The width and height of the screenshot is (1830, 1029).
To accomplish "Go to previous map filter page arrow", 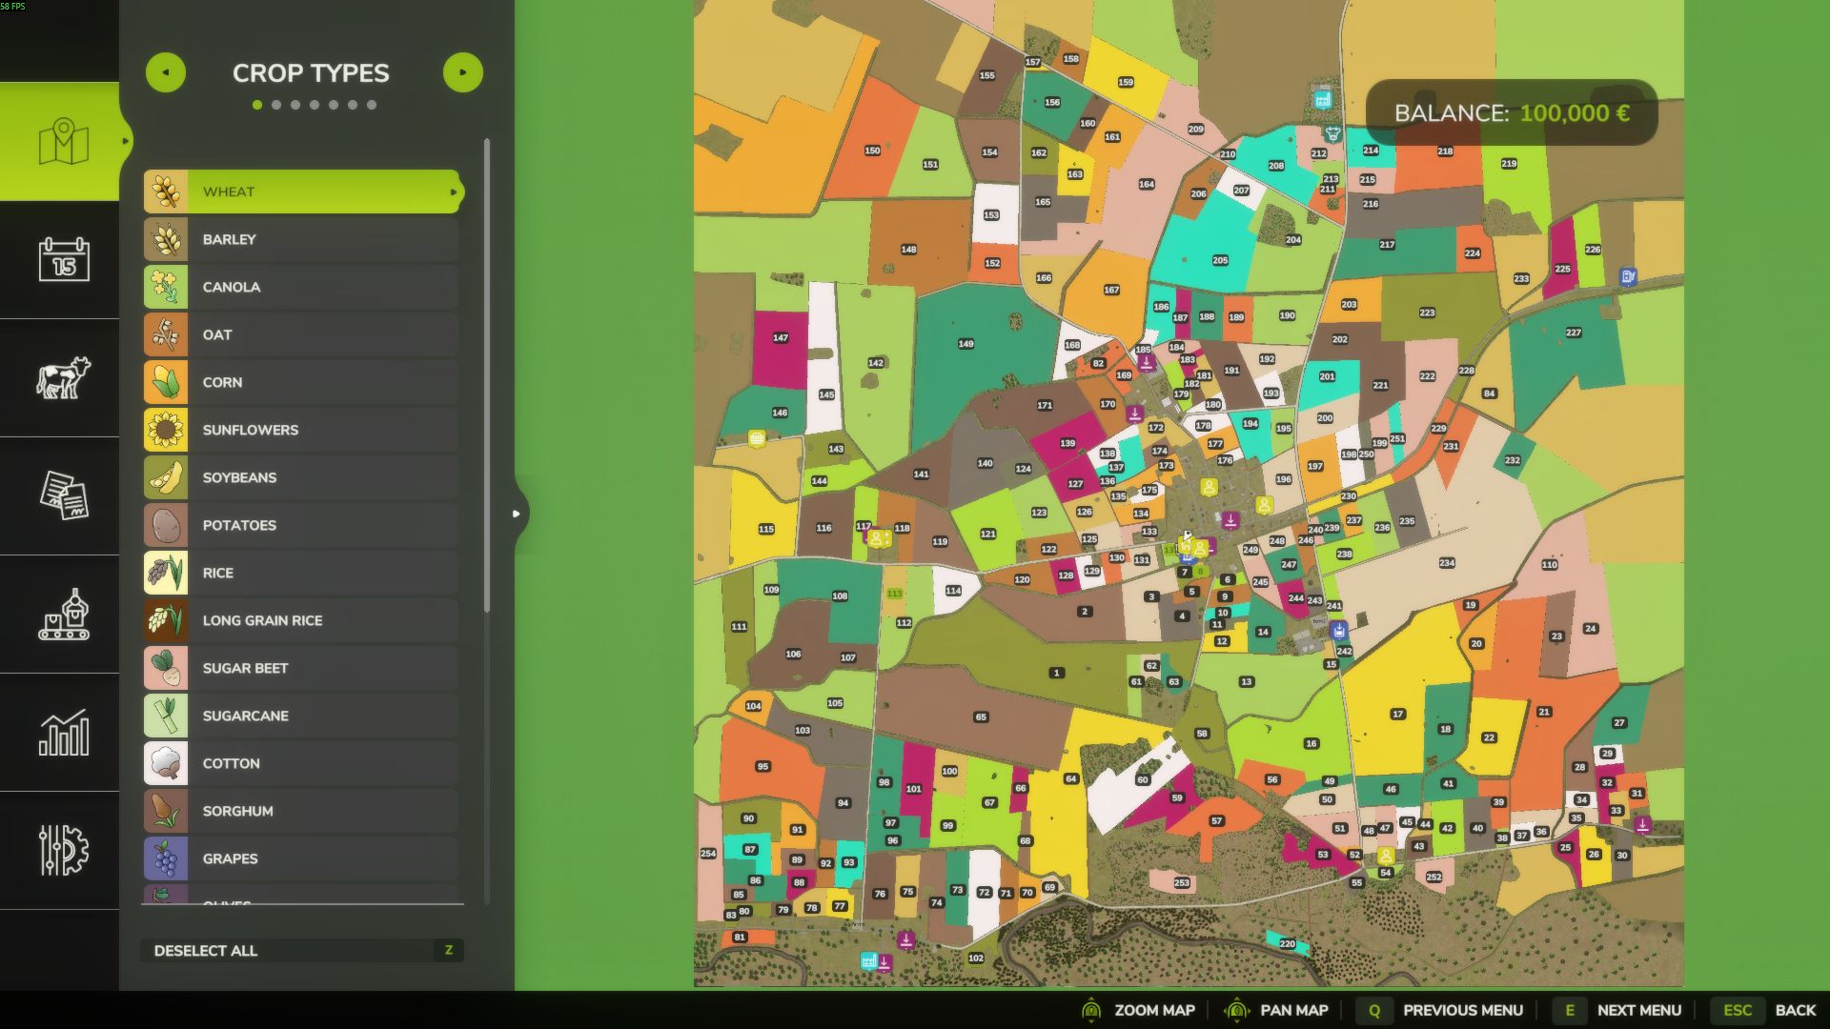I will (166, 72).
